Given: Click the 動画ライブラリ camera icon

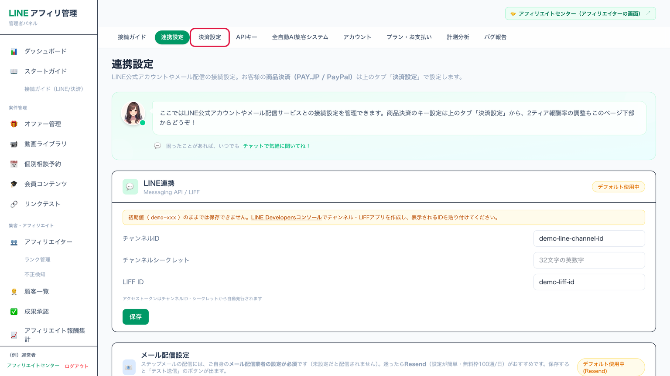Looking at the screenshot, I should pyautogui.click(x=14, y=144).
